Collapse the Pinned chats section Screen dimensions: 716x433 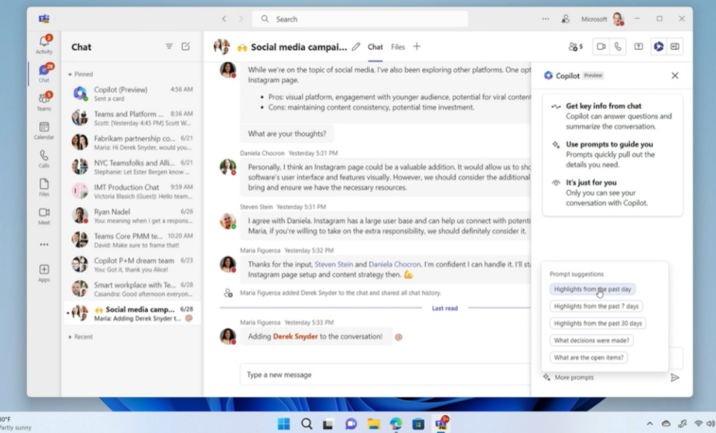pyautogui.click(x=80, y=74)
